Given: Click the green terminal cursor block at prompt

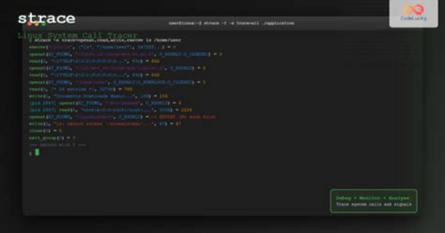Looking at the screenshot, I should 37,152.
